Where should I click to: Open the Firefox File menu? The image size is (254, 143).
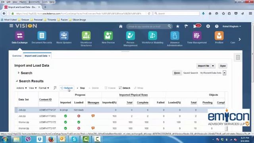[x=3, y=2]
